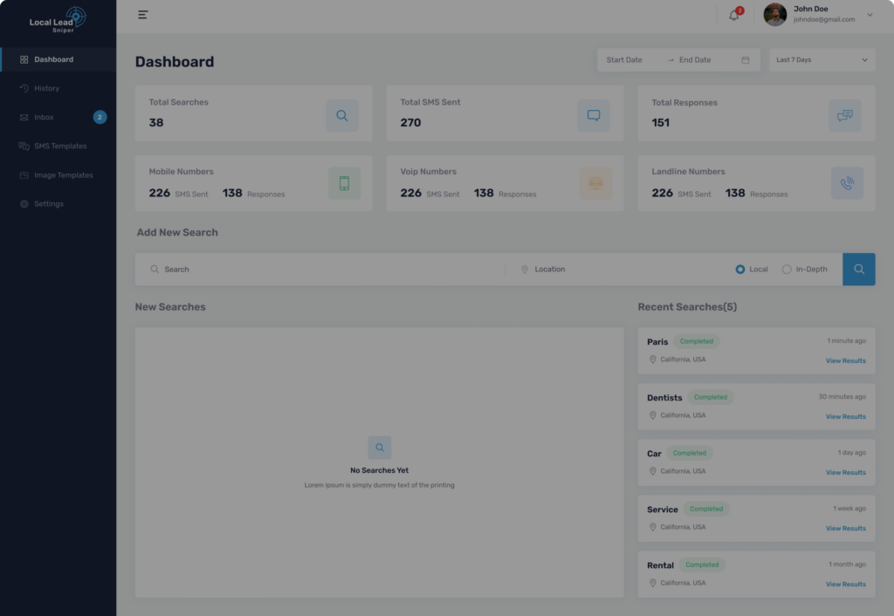Go to SMS Templates in sidebar
Screen dimensions: 894x616
click(59, 146)
